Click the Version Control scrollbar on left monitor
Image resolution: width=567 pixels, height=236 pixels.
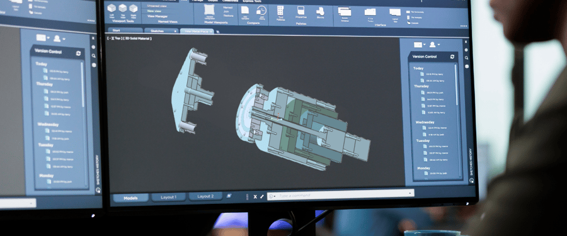click(83, 84)
